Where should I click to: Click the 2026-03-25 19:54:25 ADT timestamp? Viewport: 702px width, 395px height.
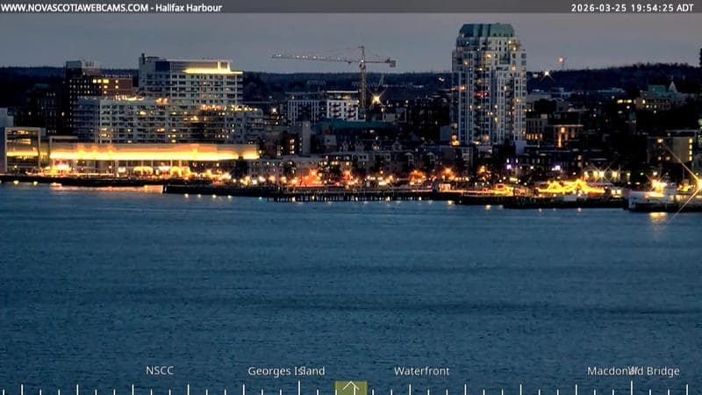[x=632, y=8]
